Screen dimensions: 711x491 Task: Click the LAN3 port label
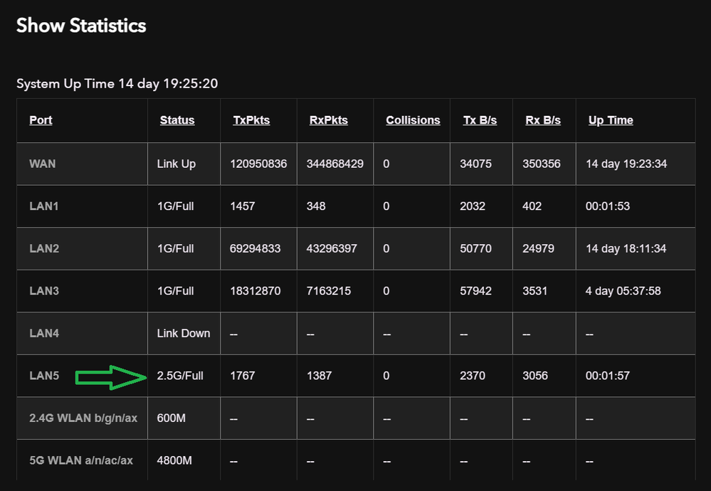[44, 291]
